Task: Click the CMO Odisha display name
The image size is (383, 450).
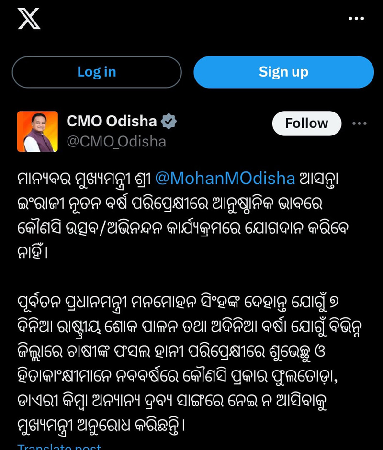Action: (112, 122)
